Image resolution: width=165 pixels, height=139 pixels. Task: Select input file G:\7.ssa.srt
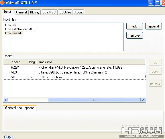[13, 33]
